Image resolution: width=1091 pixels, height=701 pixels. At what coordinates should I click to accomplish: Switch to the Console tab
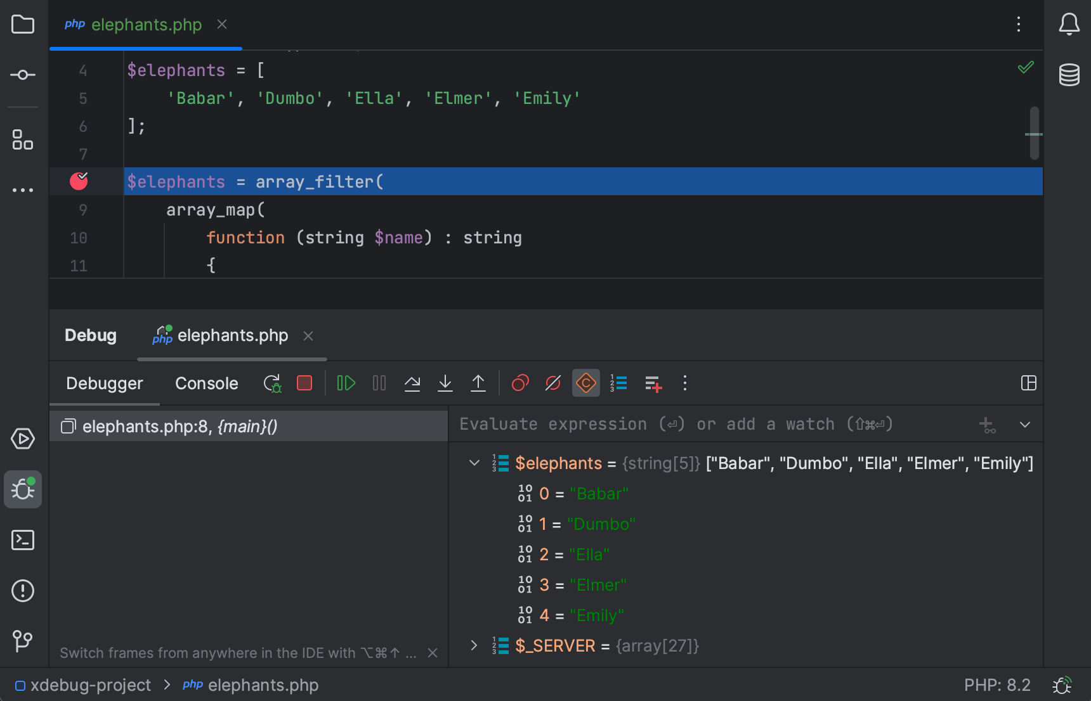coord(206,383)
